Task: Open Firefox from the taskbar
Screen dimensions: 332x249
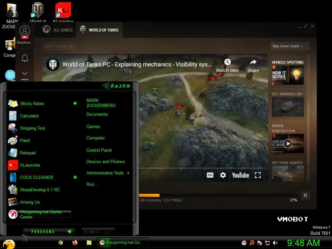Action: [75, 243]
